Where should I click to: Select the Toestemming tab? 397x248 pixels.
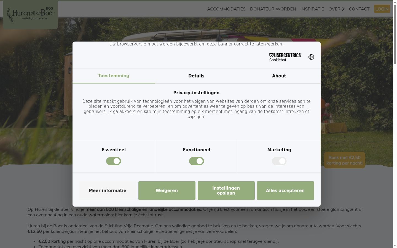(x=114, y=76)
